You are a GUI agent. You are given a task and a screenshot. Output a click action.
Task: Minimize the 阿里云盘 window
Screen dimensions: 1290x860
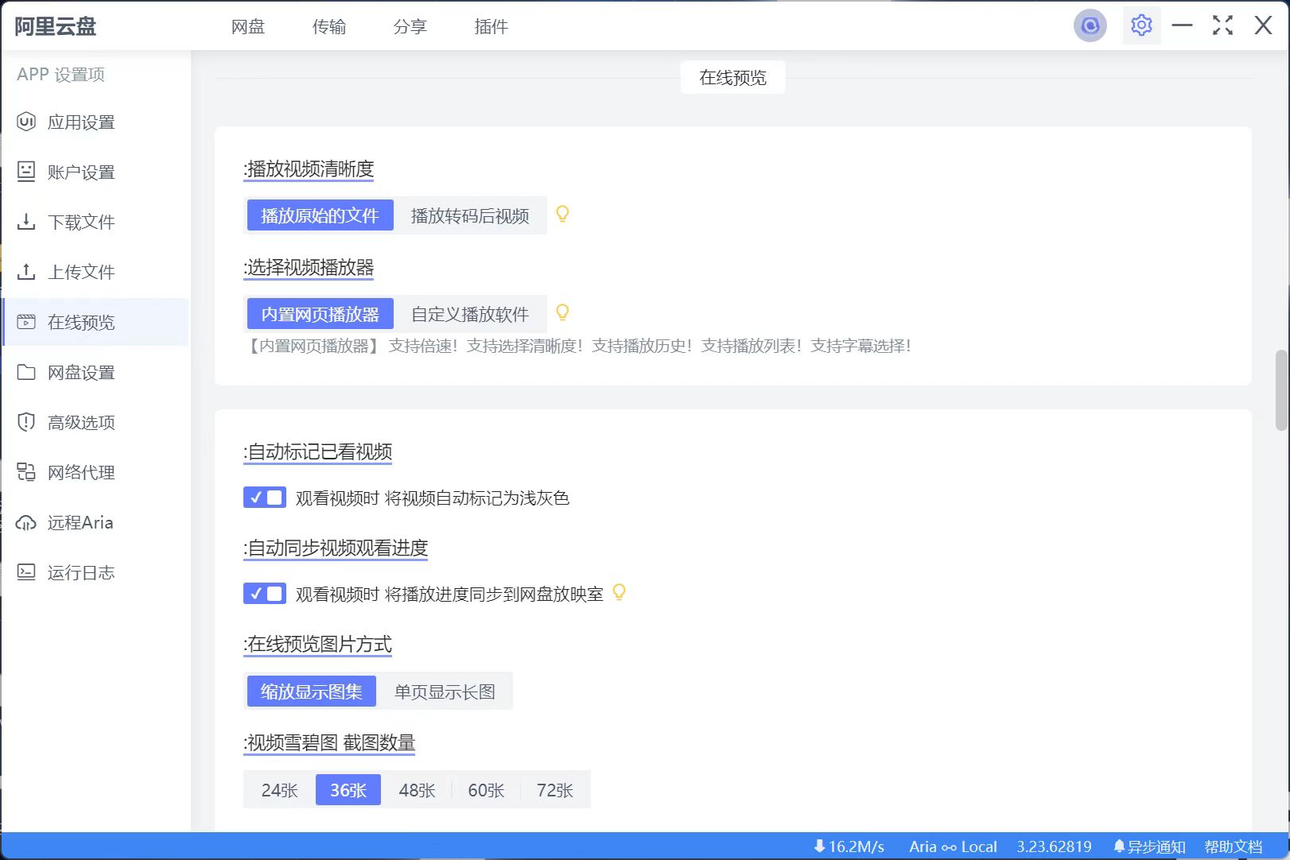[x=1182, y=25]
